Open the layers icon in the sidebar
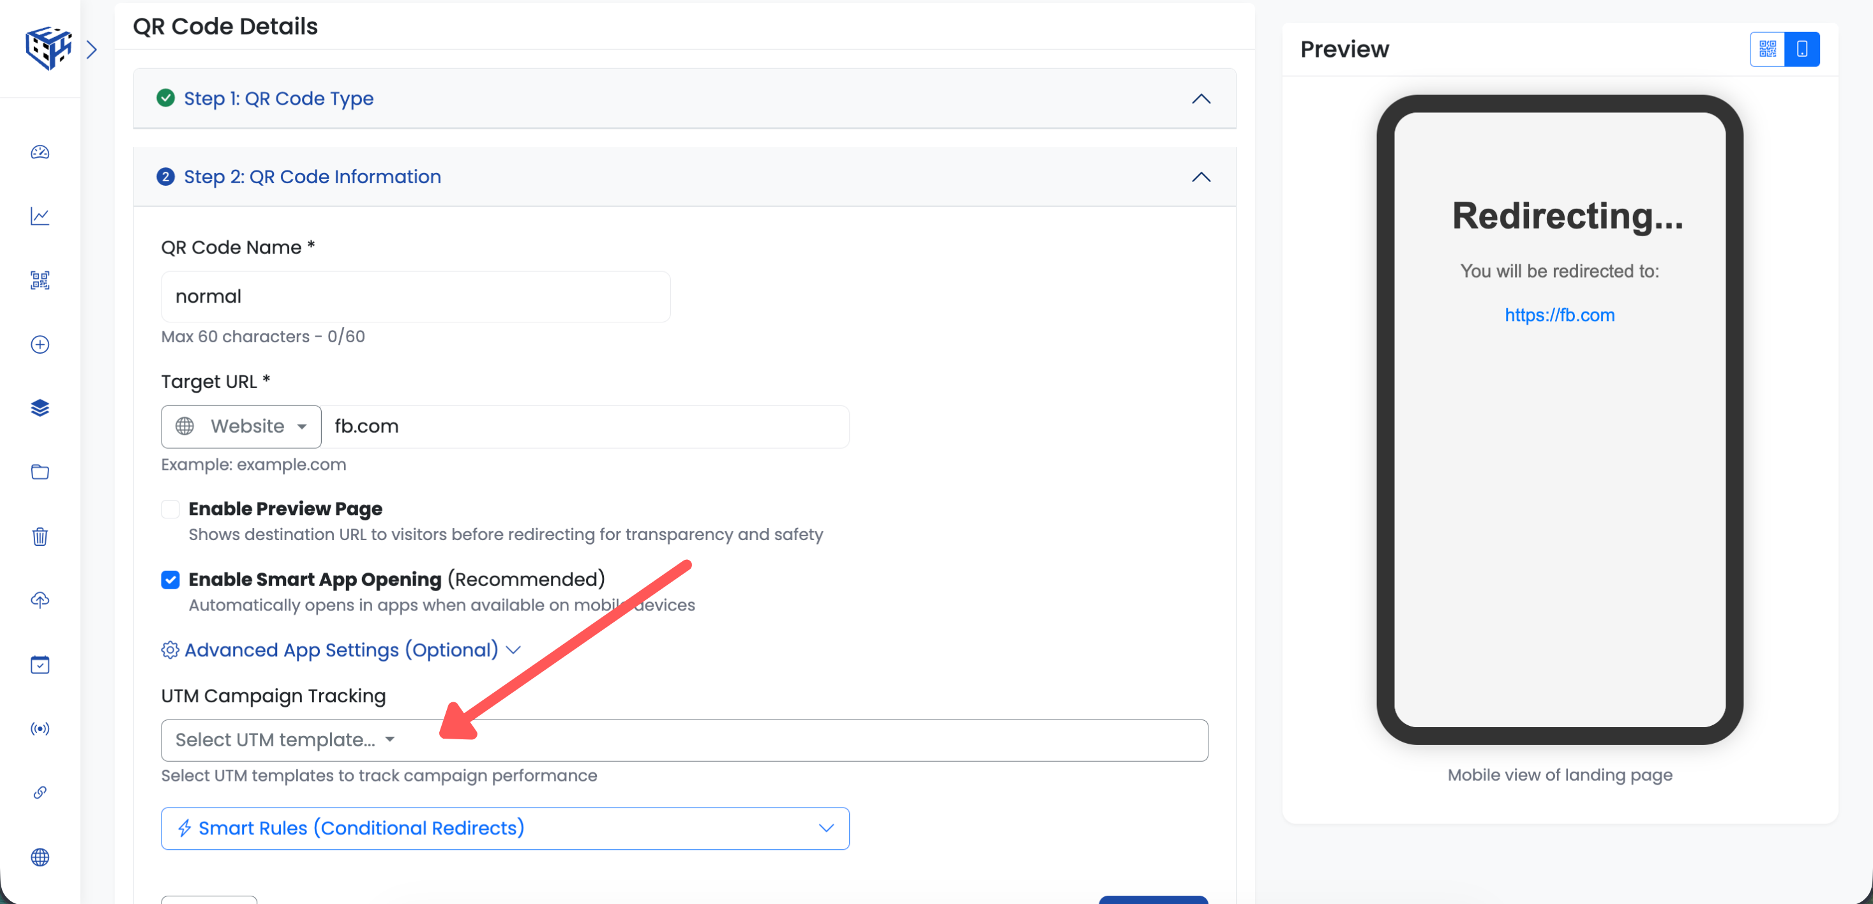This screenshot has height=904, width=1873. tap(40, 408)
